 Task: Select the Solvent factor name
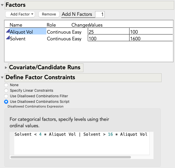pos(17,39)
